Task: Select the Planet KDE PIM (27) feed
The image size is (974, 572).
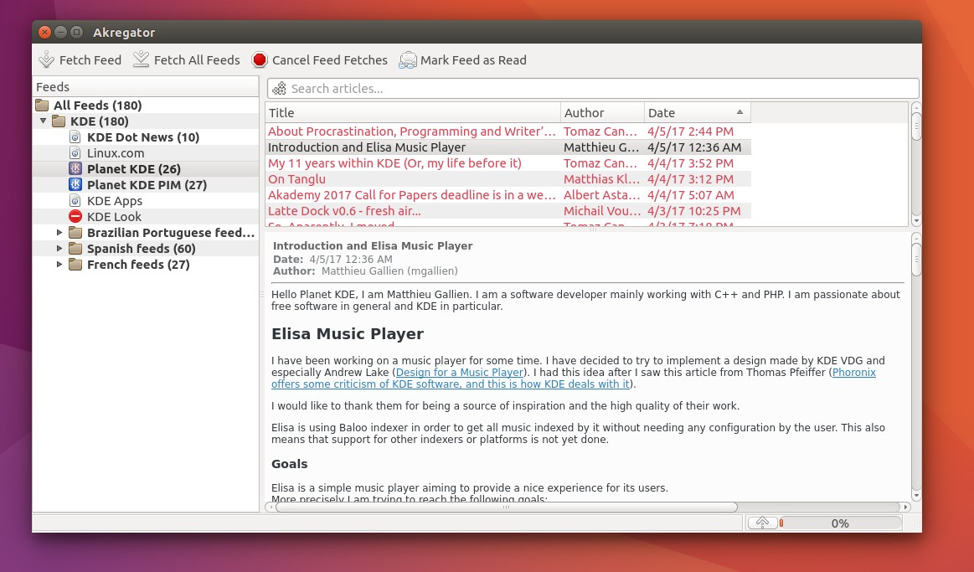Action: click(147, 184)
